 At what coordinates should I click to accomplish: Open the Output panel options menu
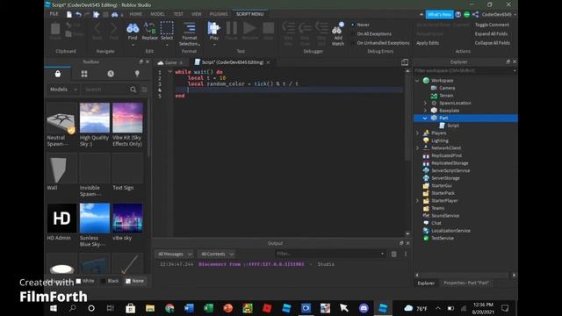coord(406,254)
